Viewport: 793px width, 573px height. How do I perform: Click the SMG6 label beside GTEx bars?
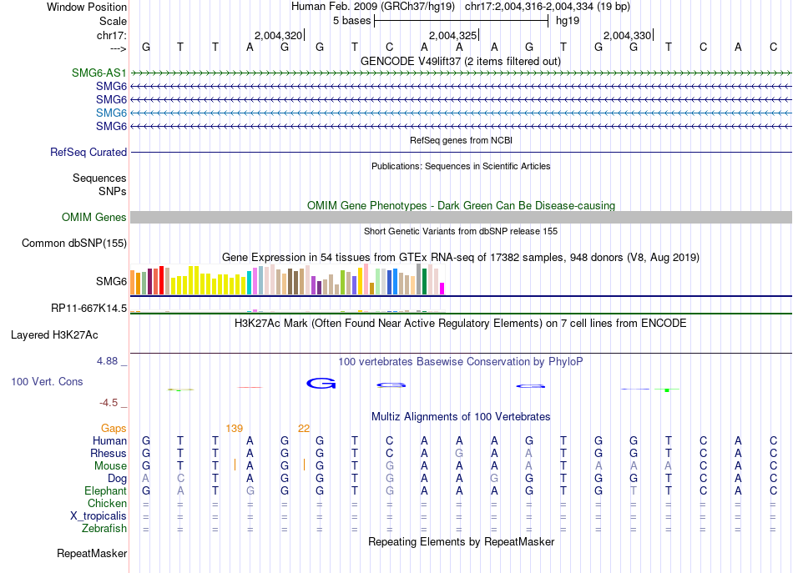coord(111,281)
